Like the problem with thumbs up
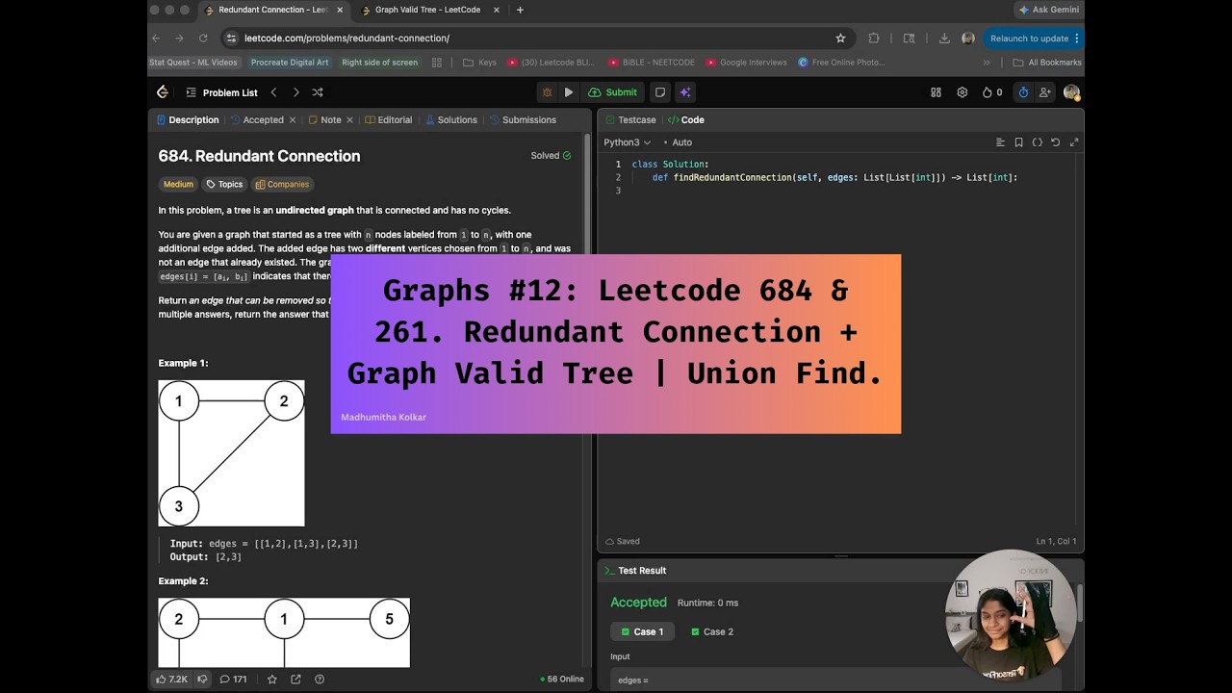Viewport: 1232px width, 693px height. tap(172, 679)
